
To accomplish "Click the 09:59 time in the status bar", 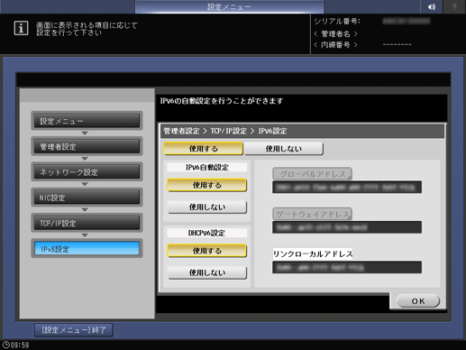I will [20, 345].
